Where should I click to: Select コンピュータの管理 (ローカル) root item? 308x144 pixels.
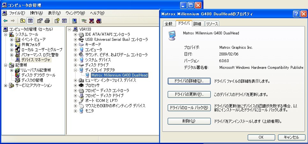pos(31,29)
